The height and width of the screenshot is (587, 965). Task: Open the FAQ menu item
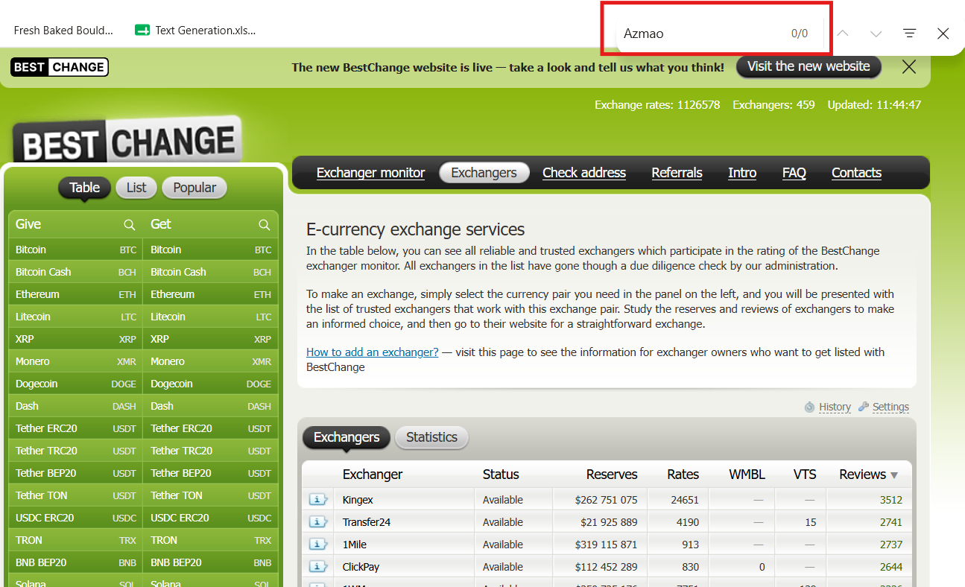[x=794, y=173]
